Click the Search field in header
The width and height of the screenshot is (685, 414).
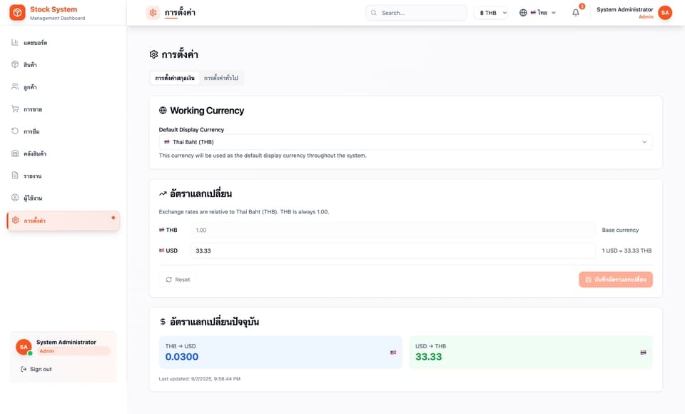tap(416, 13)
